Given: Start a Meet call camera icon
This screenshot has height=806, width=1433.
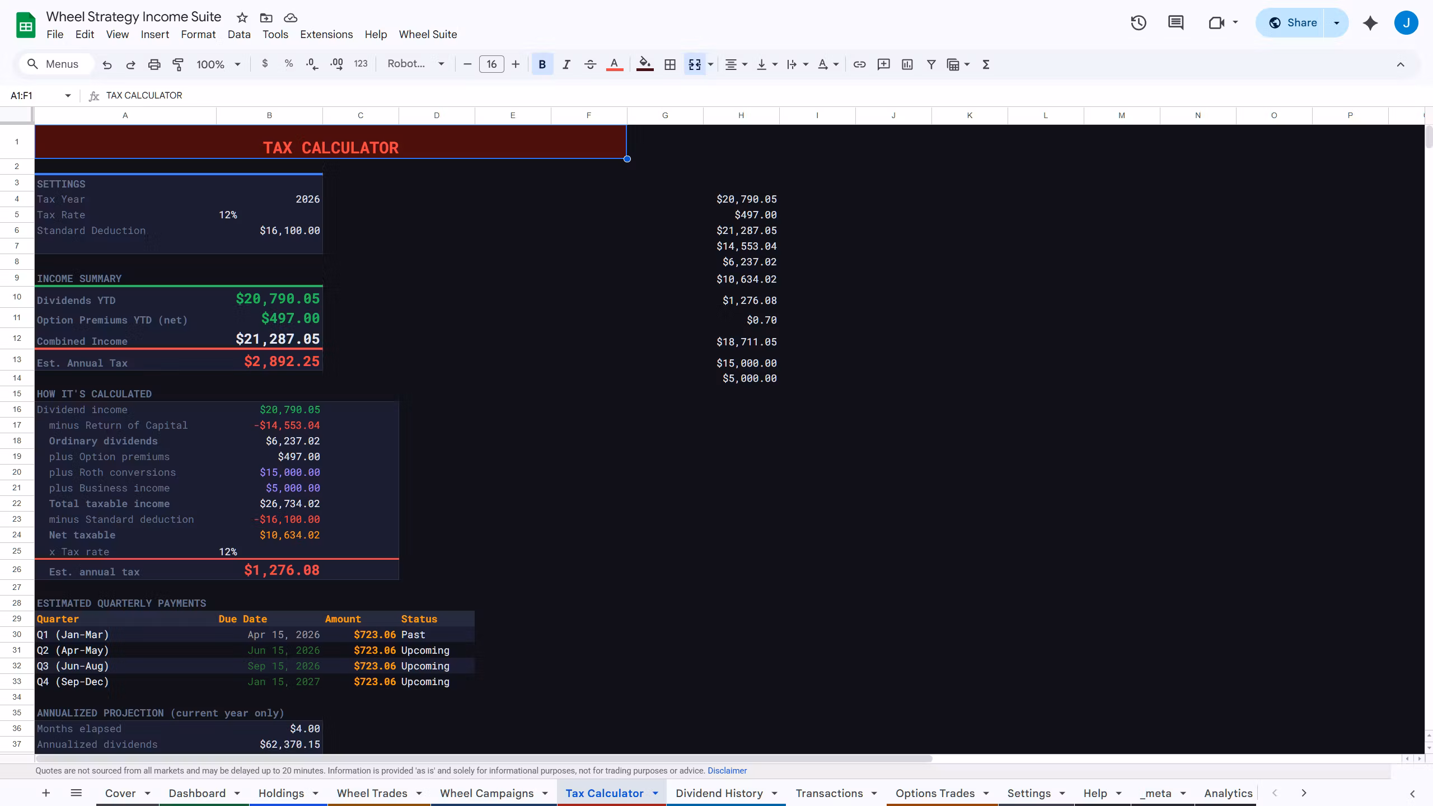Looking at the screenshot, I should pyautogui.click(x=1216, y=23).
